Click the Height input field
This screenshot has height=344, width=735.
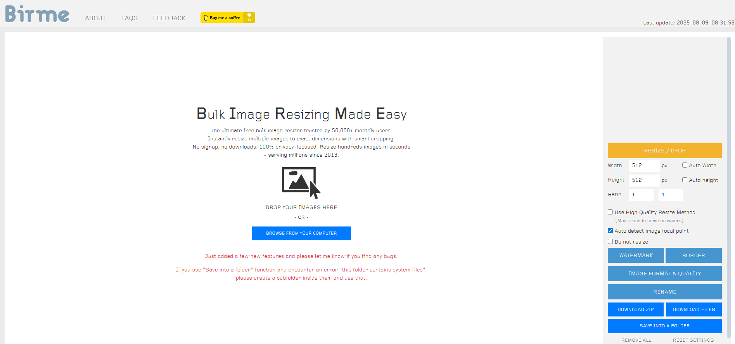[x=644, y=180]
